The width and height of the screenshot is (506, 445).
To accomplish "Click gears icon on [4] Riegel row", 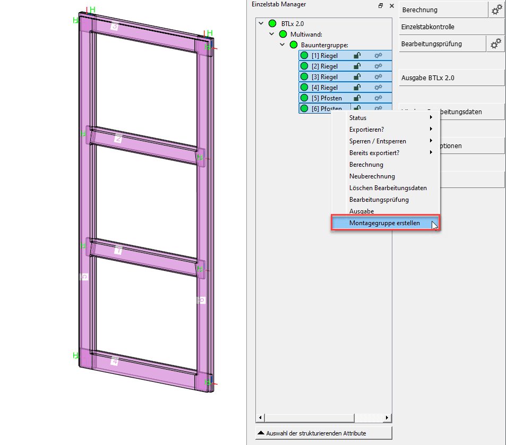I will click(x=378, y=87).
